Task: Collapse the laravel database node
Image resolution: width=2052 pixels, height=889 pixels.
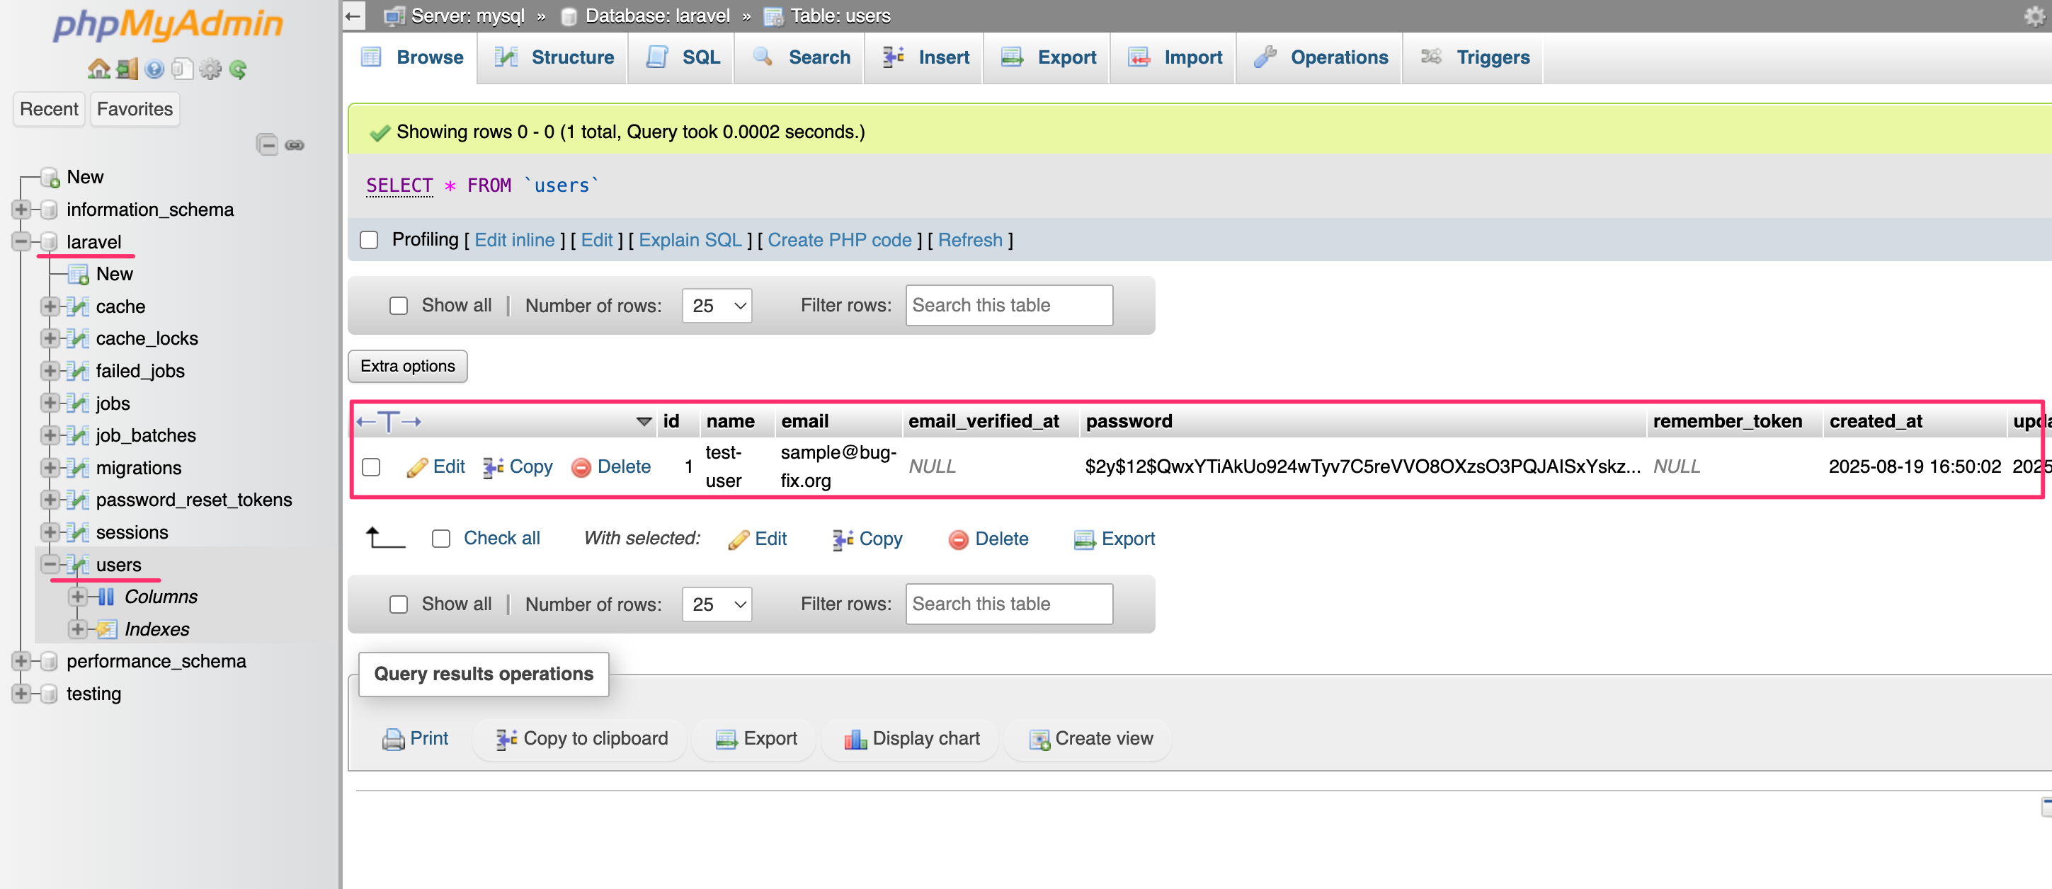Action: click(x=21, y=241)
